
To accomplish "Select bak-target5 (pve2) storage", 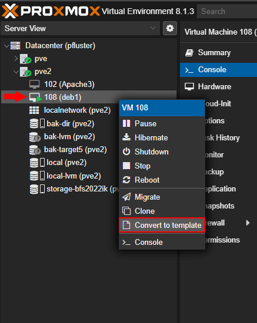I will pyautogui.click(x=75, y=150).
